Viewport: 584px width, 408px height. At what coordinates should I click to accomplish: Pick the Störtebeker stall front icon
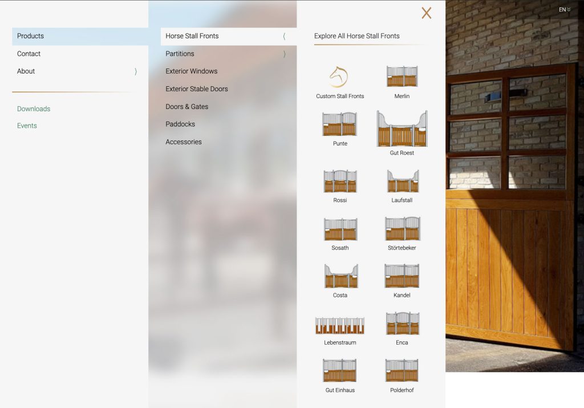(x=402, y=228)
